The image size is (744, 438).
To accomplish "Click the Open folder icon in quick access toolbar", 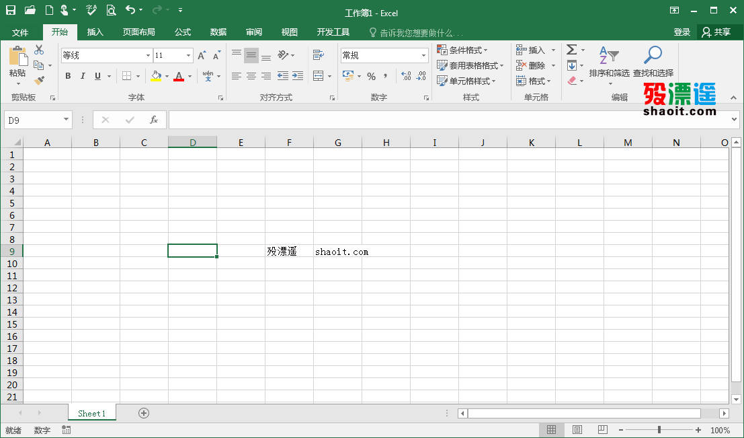I will (x=30, y=10).
